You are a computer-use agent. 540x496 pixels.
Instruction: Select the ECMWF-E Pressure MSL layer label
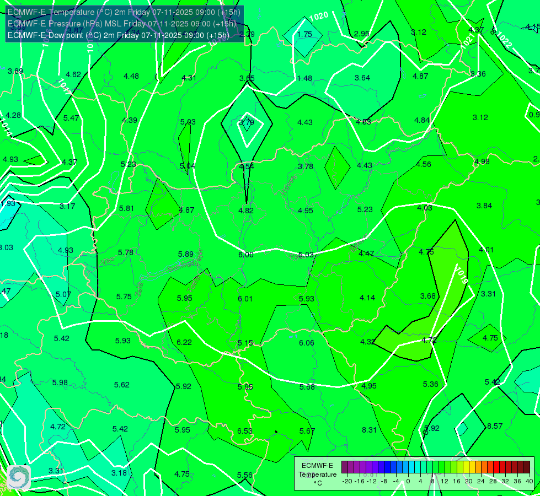[122, 24]
